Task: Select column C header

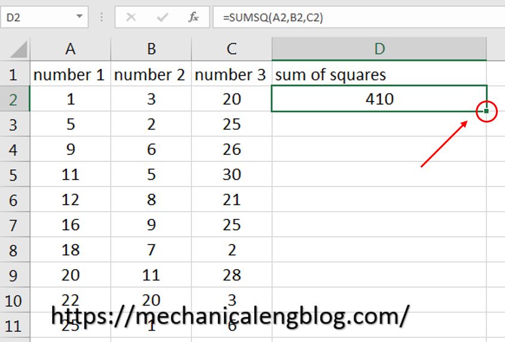Action: click(x=232, y=49)
